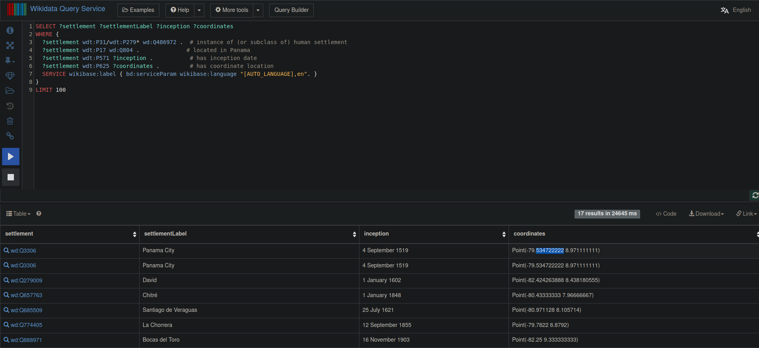Open the Table view dropdown
This screenshot has width=759, height=348.
click(x=18, y=214)
